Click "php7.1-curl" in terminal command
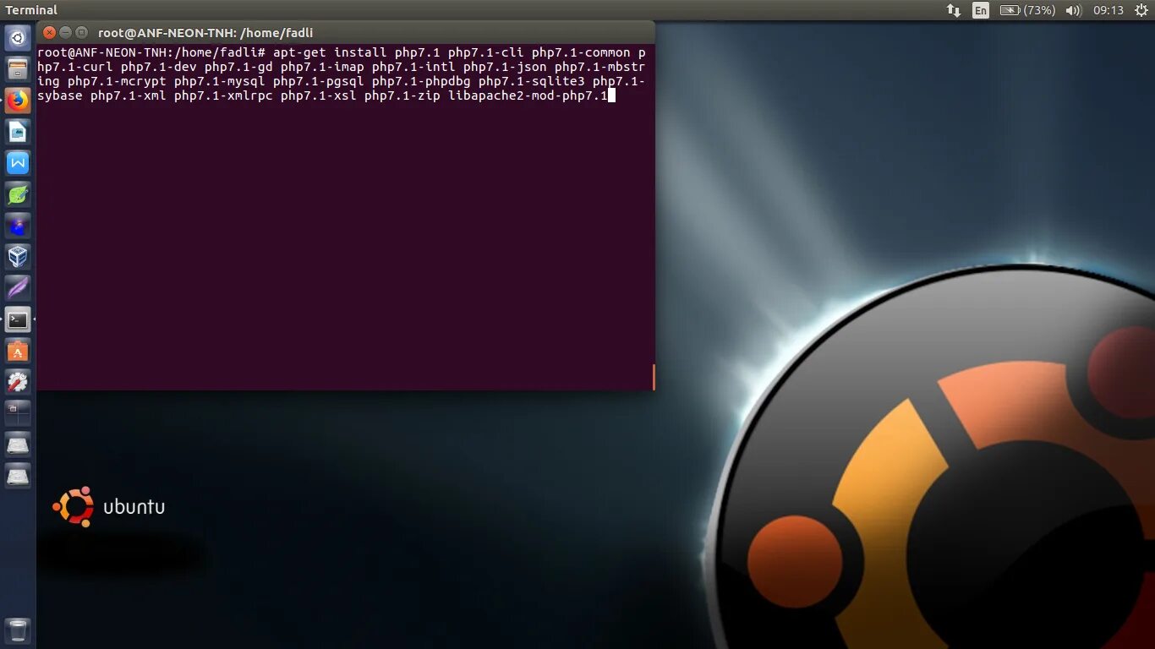Screen dimensions: 1155x649 pyautogui.click(x=75, y=67)
